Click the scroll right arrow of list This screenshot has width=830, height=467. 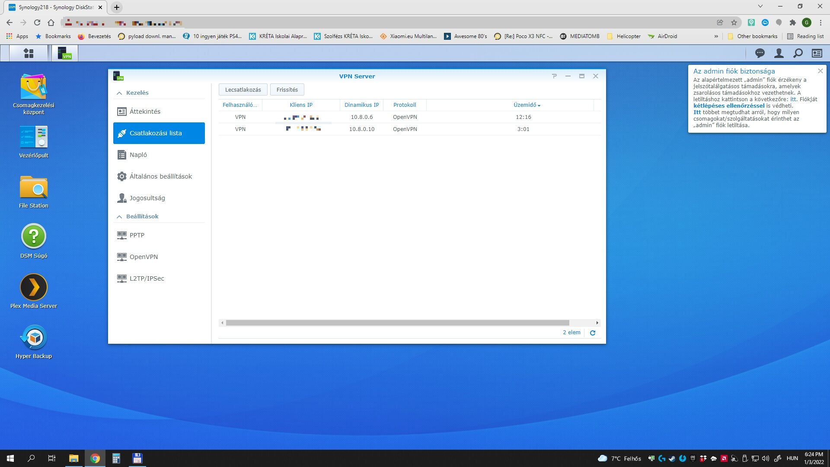click(x=597, y=323)
